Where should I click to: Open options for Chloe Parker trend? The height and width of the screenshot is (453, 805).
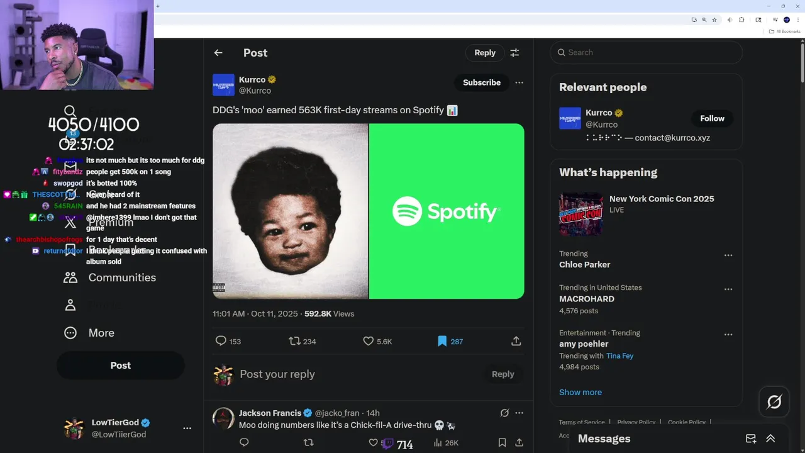coord(728,255)
